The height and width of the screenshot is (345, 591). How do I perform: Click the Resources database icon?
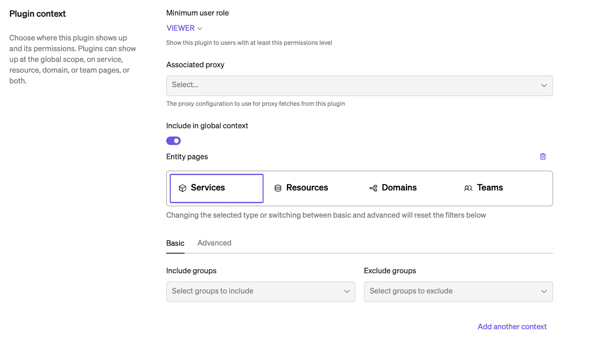(x=278, y=188)
